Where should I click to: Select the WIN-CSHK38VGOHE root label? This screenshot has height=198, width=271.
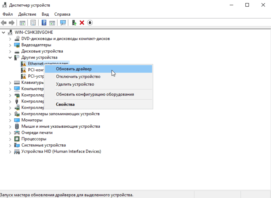(x=34, y=32)
